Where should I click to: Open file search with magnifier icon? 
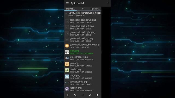pyautogui.click(x=75, y=95)
